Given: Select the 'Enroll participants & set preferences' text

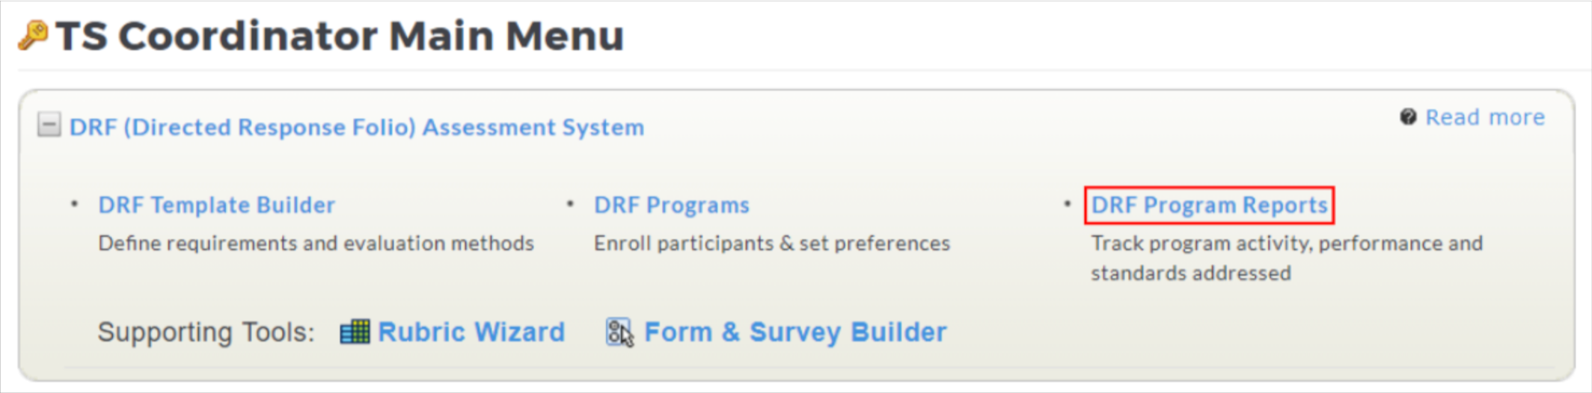Looking at the screenshot, I should point(772,244).
